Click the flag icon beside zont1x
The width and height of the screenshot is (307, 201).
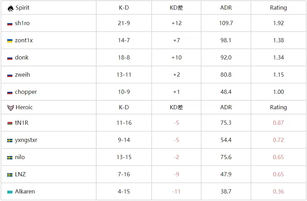(10, 41)
